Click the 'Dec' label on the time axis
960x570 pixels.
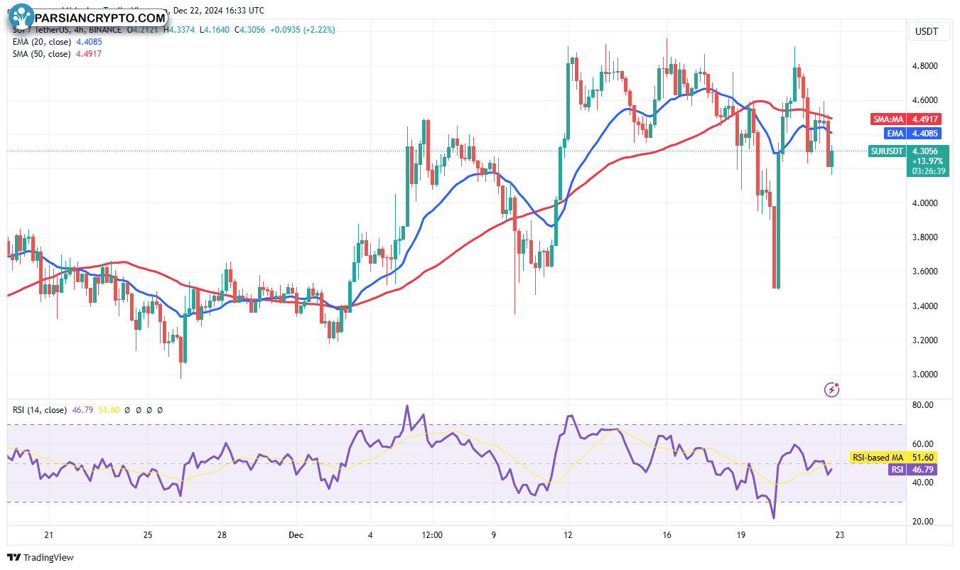[296, 534]
